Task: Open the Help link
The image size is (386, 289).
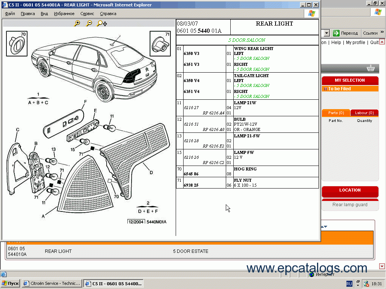Action: coord(336,42)
